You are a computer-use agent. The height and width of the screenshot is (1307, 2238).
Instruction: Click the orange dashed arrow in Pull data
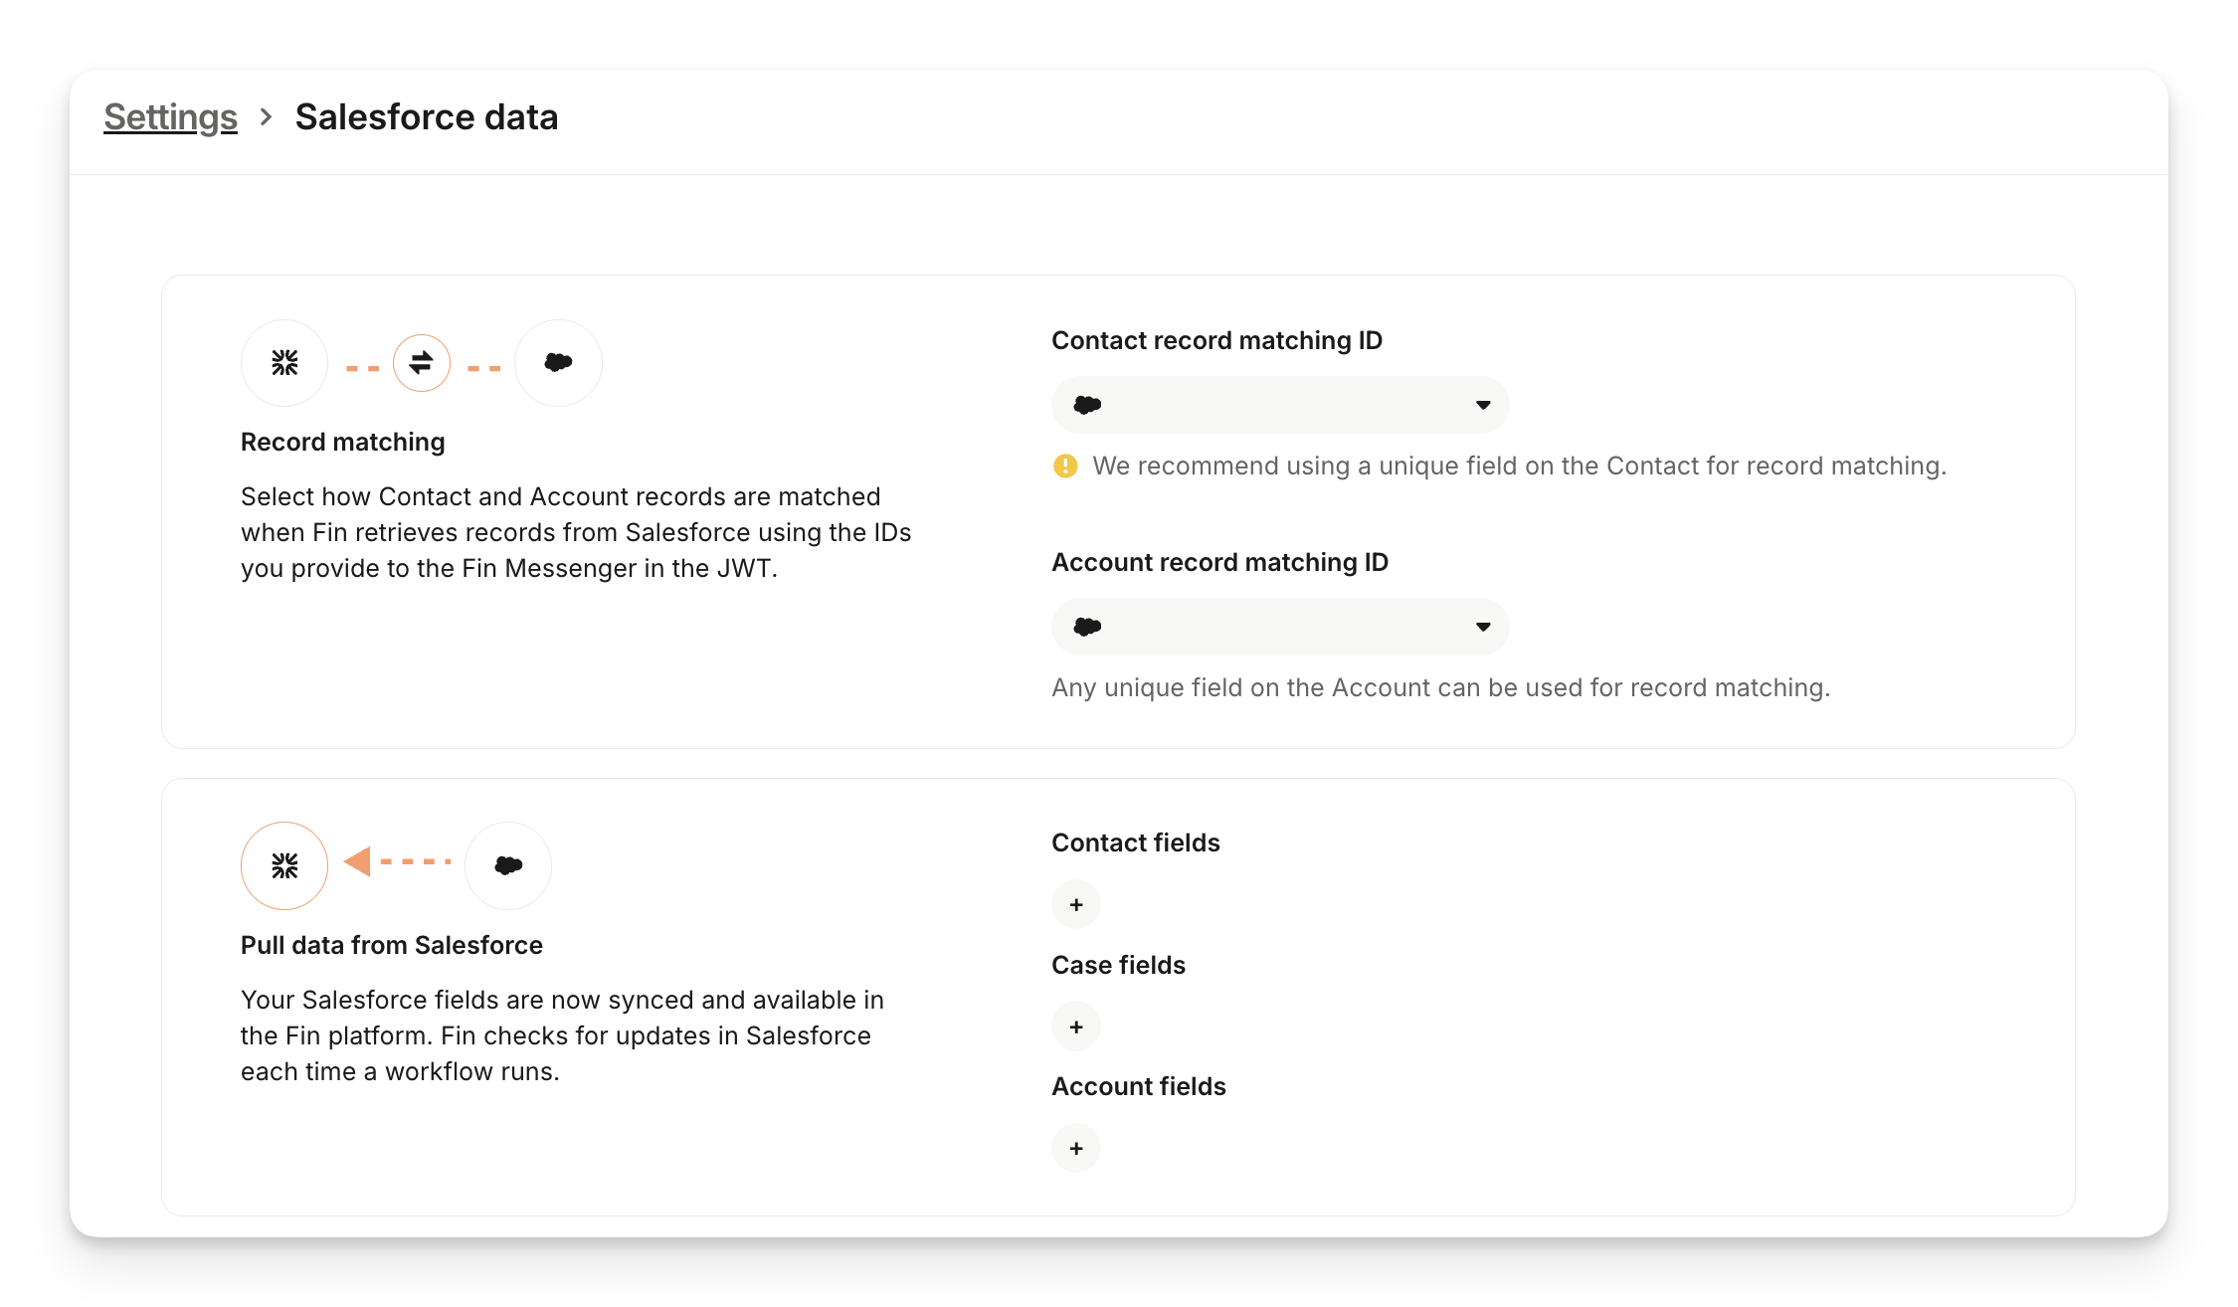[x=398, y=861]
